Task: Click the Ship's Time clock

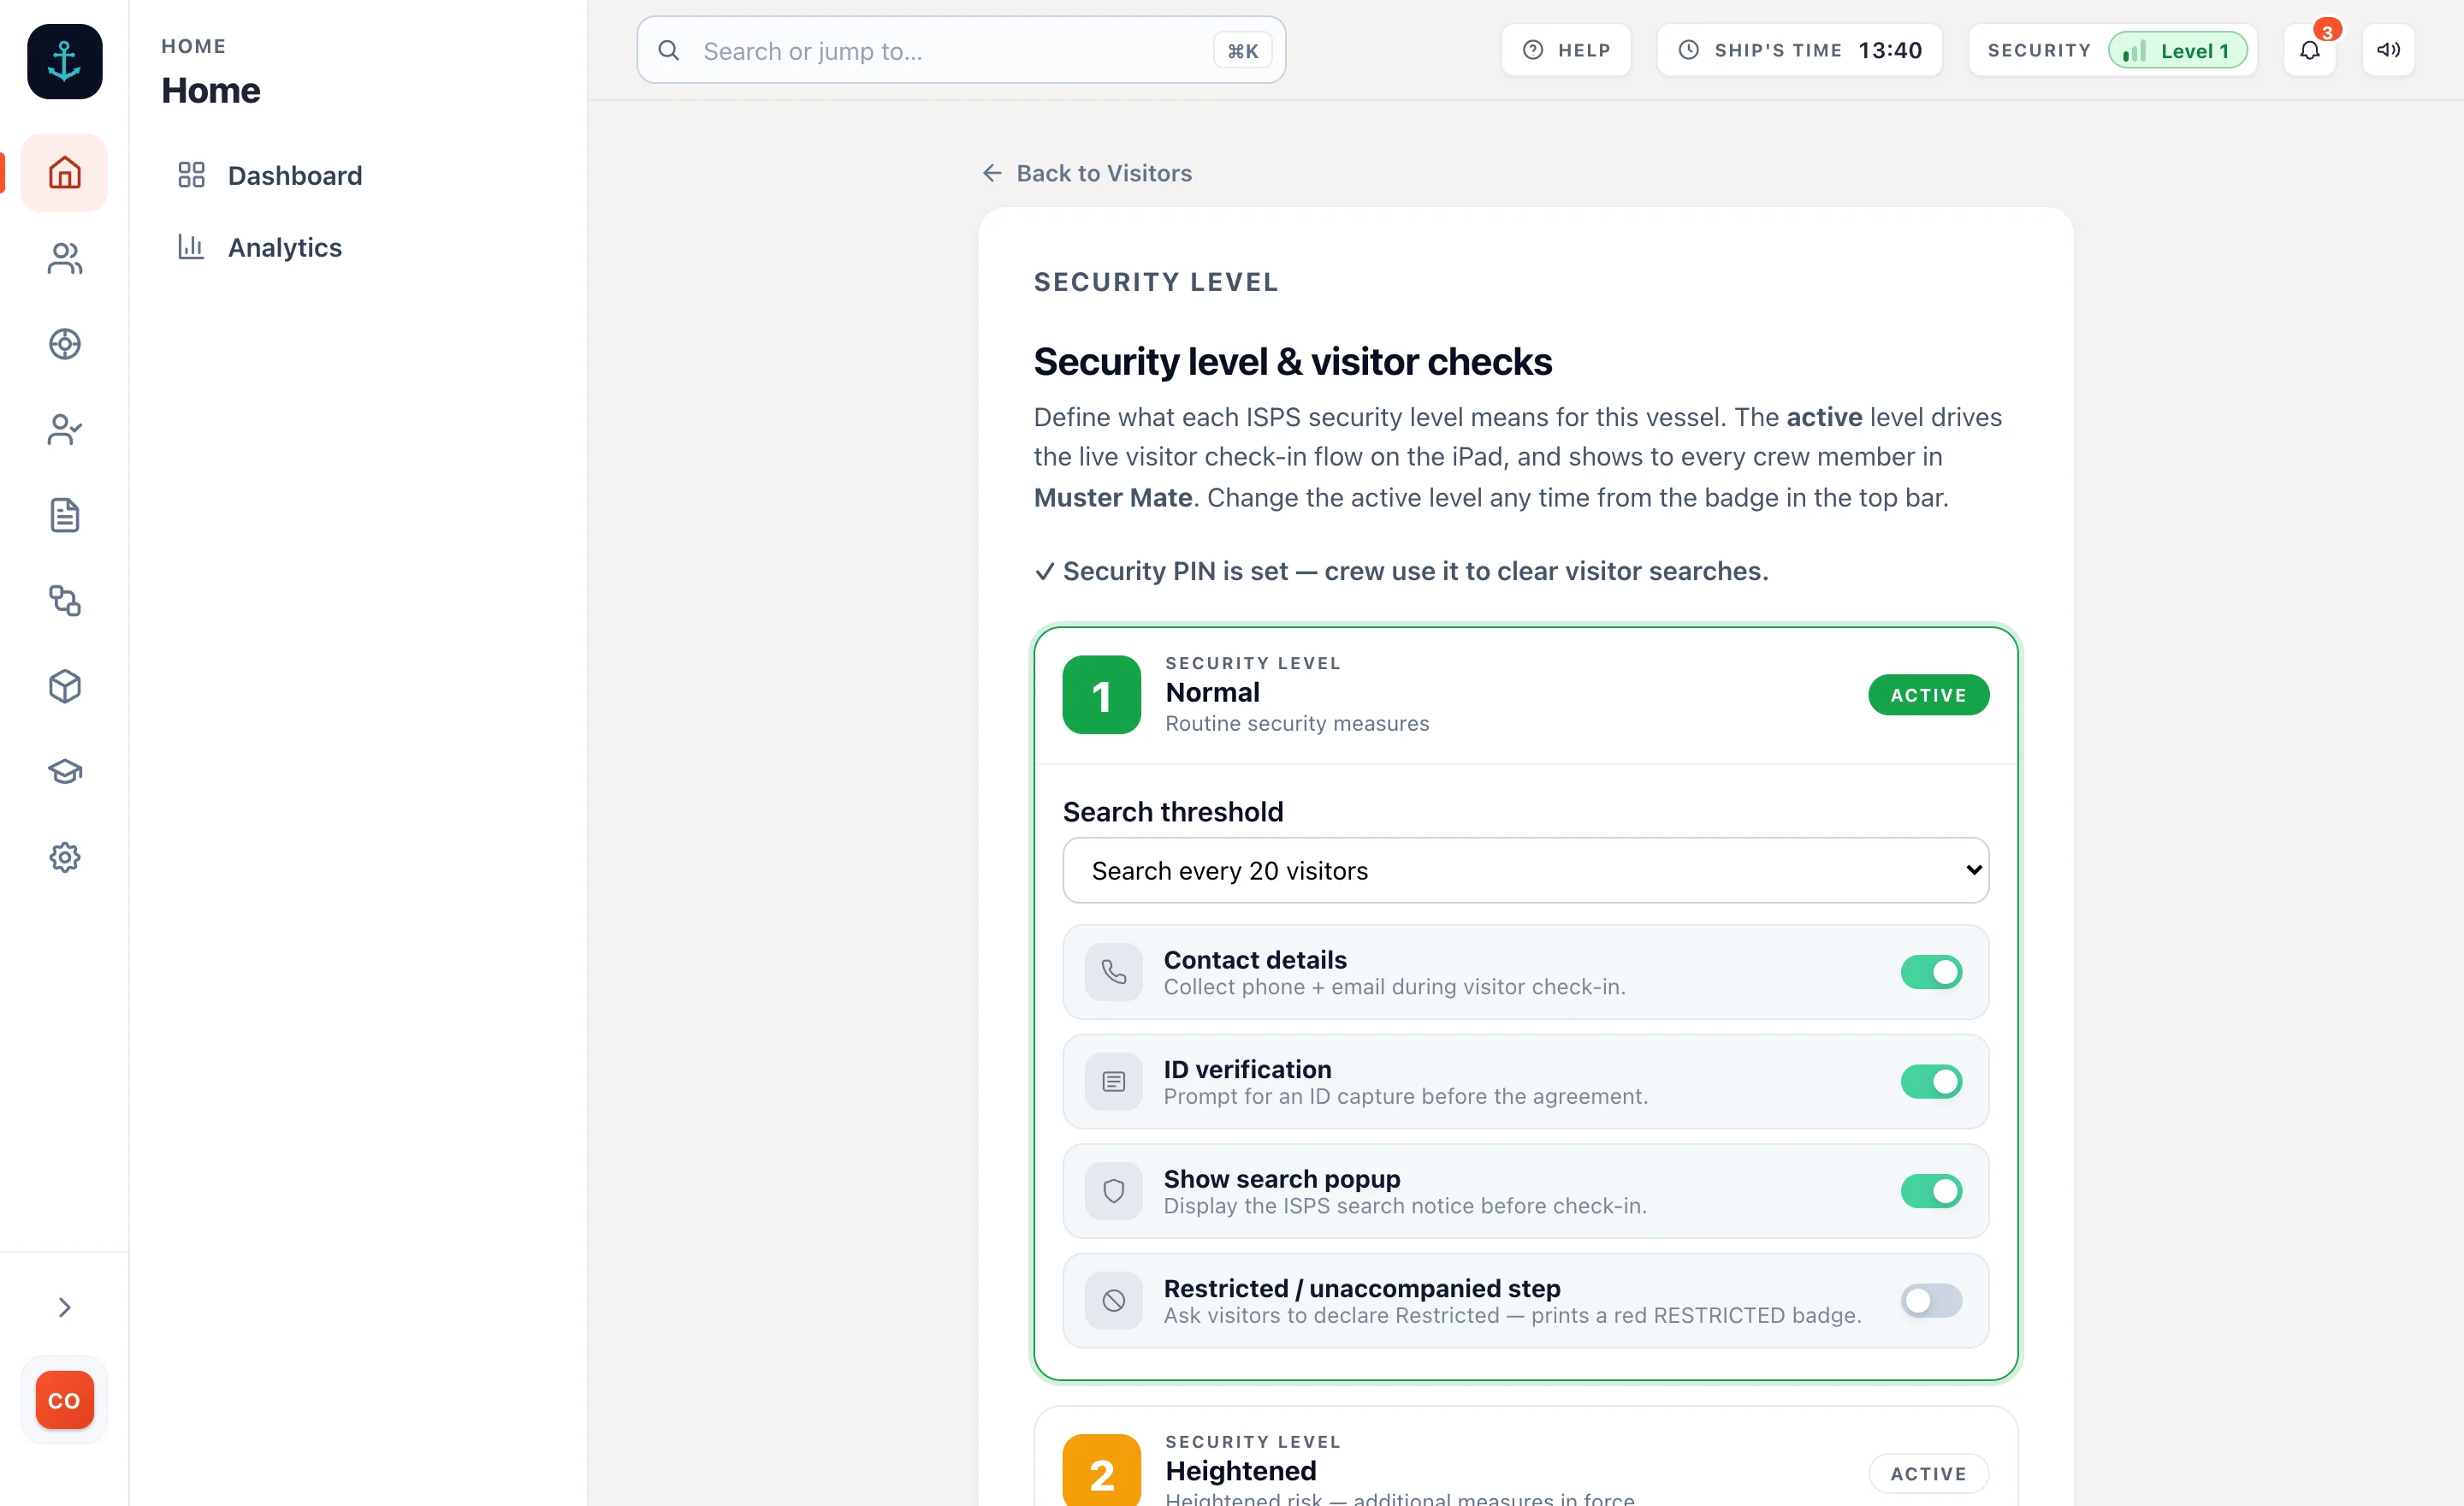Action: [x=1800, y=50]
